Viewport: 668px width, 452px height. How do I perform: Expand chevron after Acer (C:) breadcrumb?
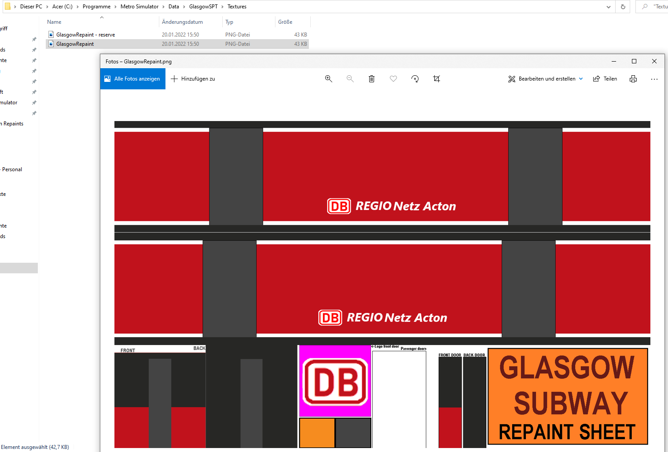click(x=77, y=7)
